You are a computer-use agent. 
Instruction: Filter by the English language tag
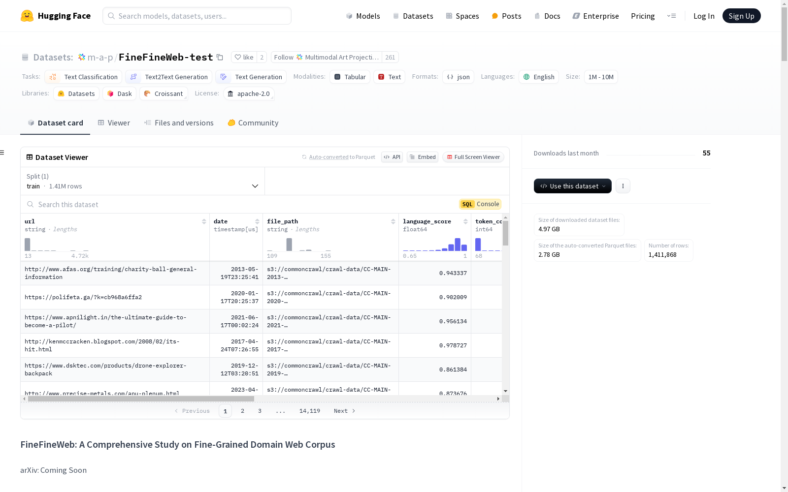[x=539, y=77]
